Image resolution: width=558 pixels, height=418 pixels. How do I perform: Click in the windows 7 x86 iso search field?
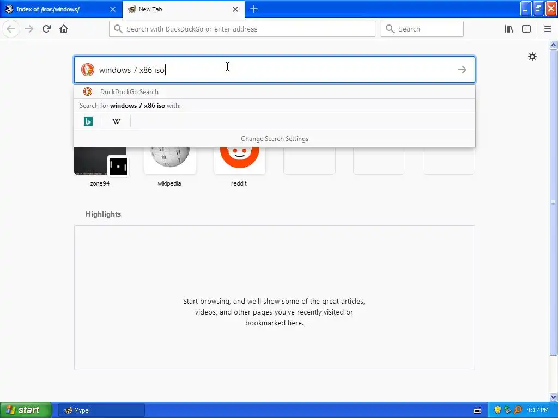click(x=275, y=70)
